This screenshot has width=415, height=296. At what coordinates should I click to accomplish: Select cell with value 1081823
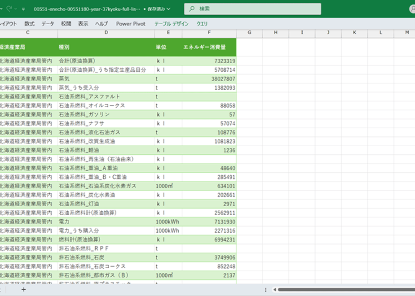[x=209, y=141]
